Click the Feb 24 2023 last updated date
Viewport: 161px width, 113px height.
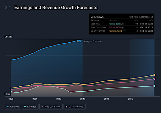pyautogui.click(x=147, y=24)
